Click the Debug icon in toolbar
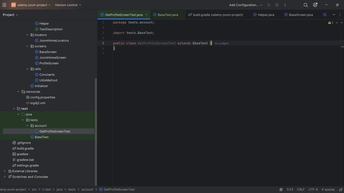 coord(277,5)
